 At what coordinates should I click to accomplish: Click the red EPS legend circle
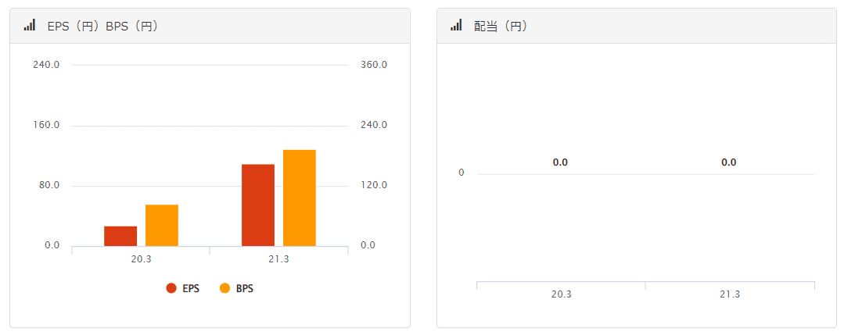point(171,288)
